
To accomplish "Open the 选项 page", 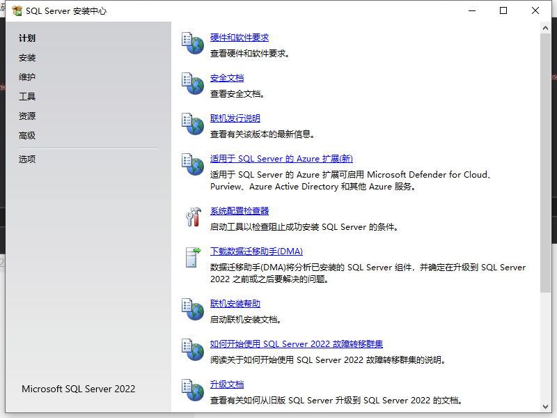I will click(x=27, y=159).
